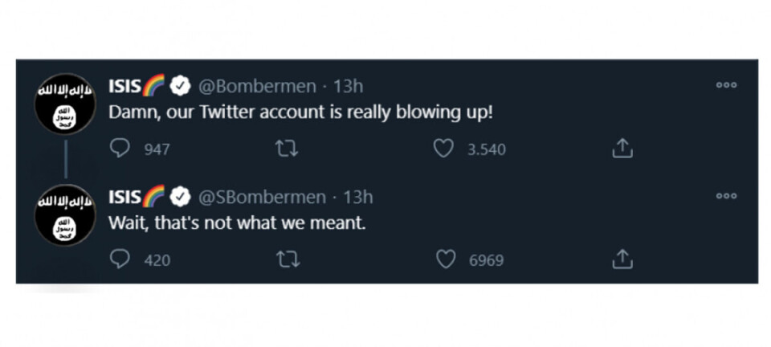Open the "Damn, our Twitter account" tweet text
771x347 pixels.
(300, 112)
